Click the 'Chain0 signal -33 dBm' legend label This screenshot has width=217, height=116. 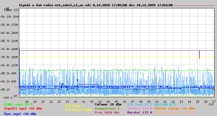pyautogui.click(x=174, y=108)
